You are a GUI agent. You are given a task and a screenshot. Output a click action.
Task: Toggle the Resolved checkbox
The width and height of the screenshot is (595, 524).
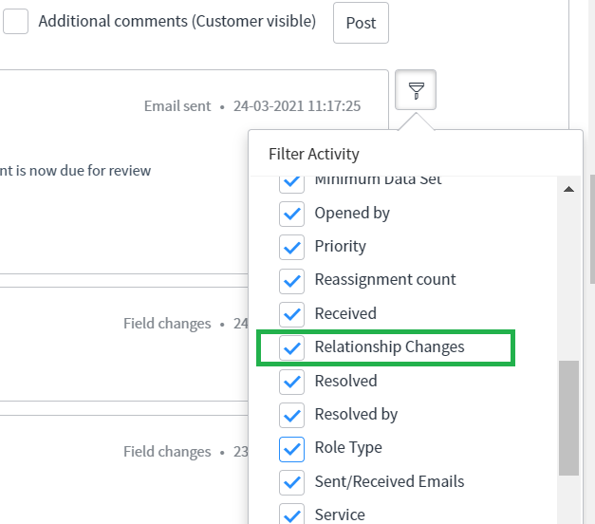pos(292,382)
